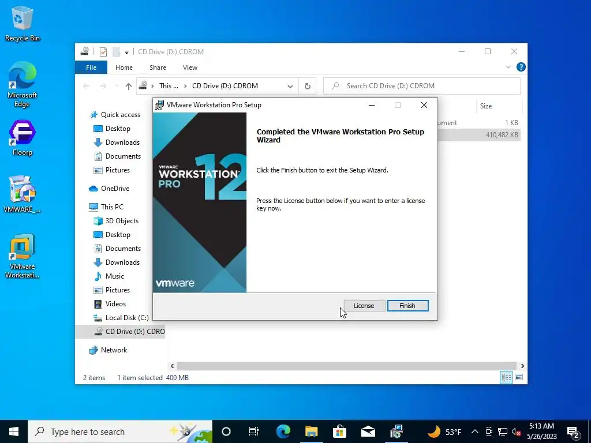Open the Recycle Bin desktop icon
591x443 pixels.
[23, 23]
